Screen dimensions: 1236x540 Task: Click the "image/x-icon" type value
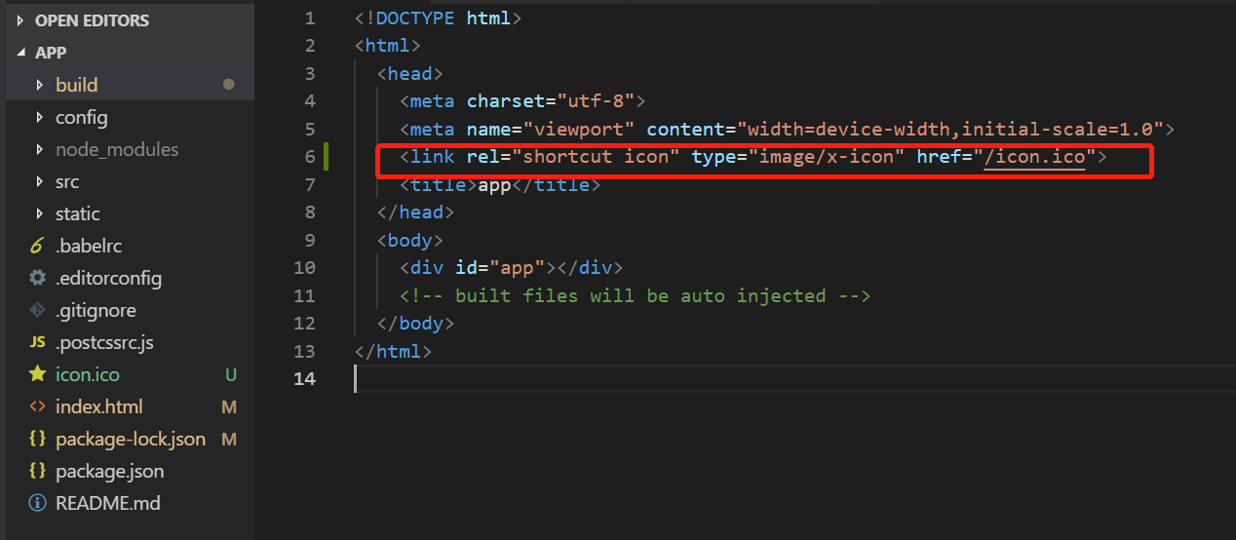827,156
